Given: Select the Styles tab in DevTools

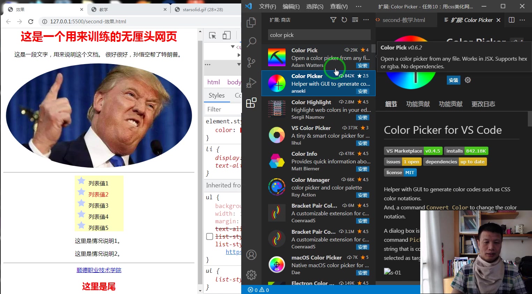Looking at the screenshot, I should click(216, 95).
